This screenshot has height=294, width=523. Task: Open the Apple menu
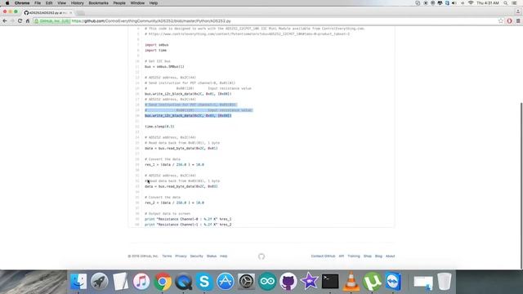tap(7, 3)
